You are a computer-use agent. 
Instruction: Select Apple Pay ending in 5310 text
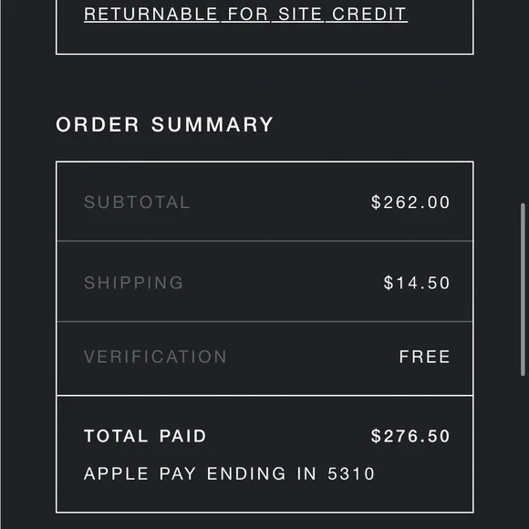229,473
